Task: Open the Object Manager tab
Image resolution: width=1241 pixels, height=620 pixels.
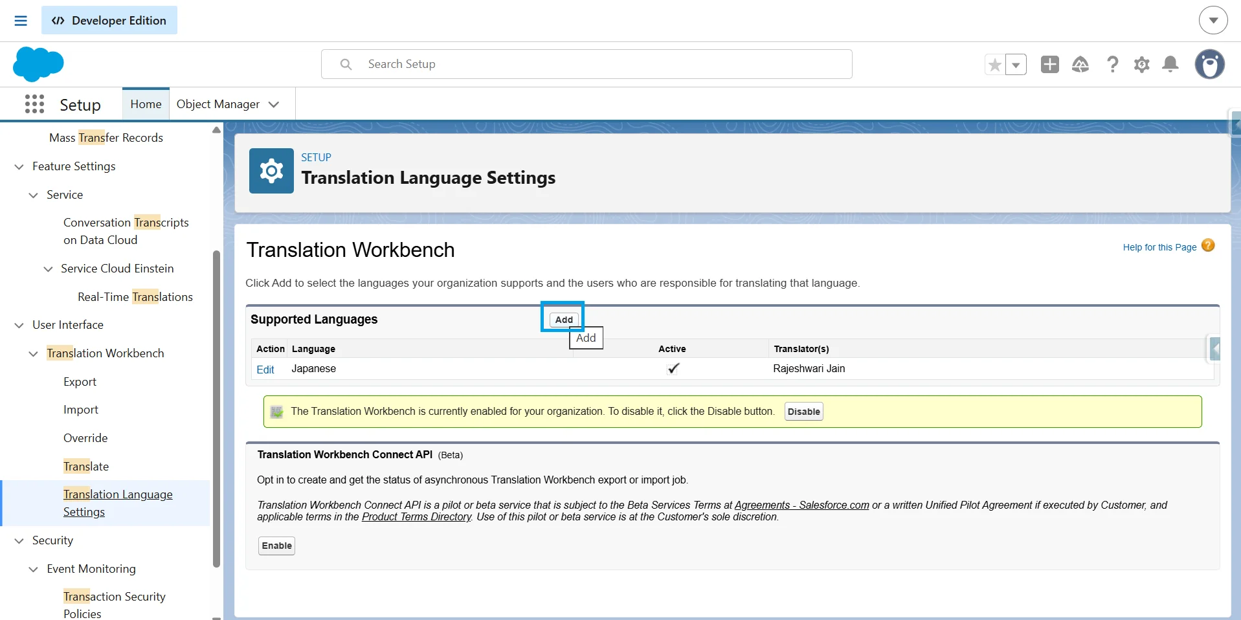Action: tap(218, 104)
